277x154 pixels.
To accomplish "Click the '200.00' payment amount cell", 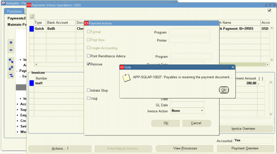I will coord(247,83).
